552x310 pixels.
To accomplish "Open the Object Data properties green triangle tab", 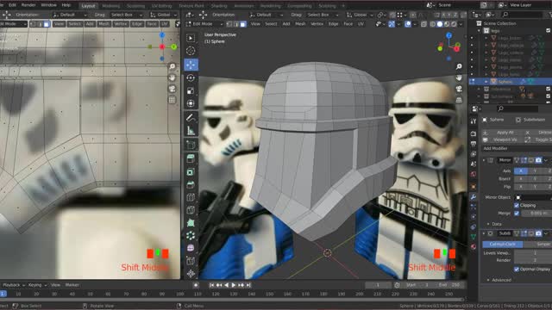I will (474, 237).
